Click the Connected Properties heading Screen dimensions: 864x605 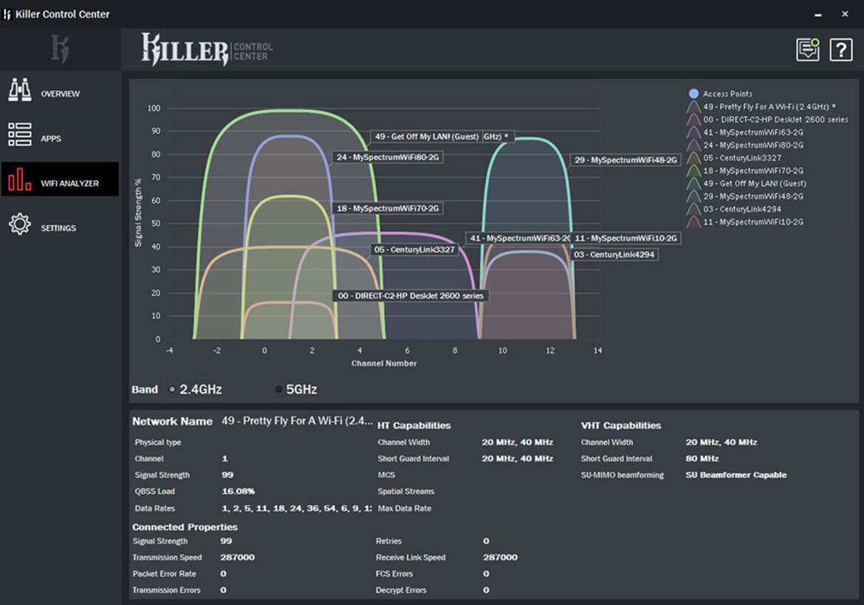185,527
